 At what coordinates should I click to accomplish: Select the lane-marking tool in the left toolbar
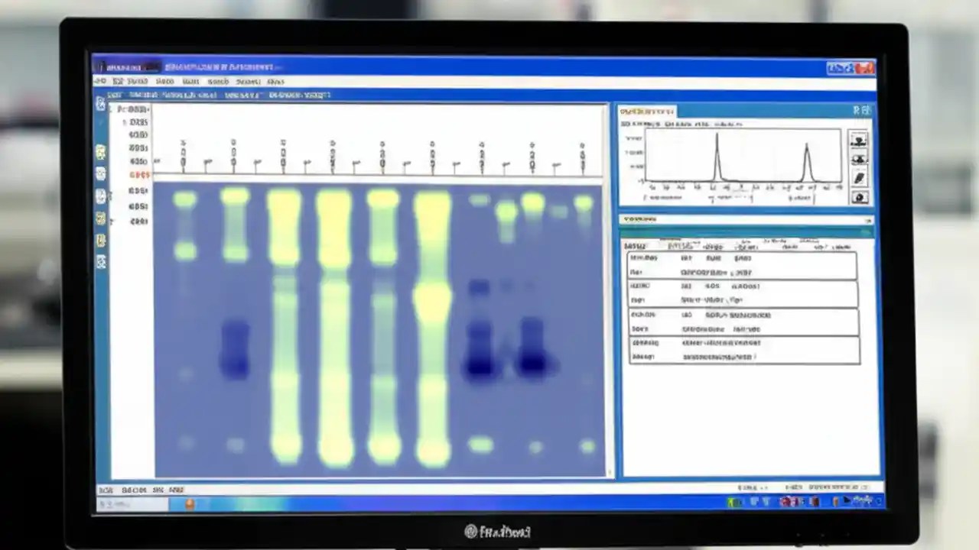[101, 150]
